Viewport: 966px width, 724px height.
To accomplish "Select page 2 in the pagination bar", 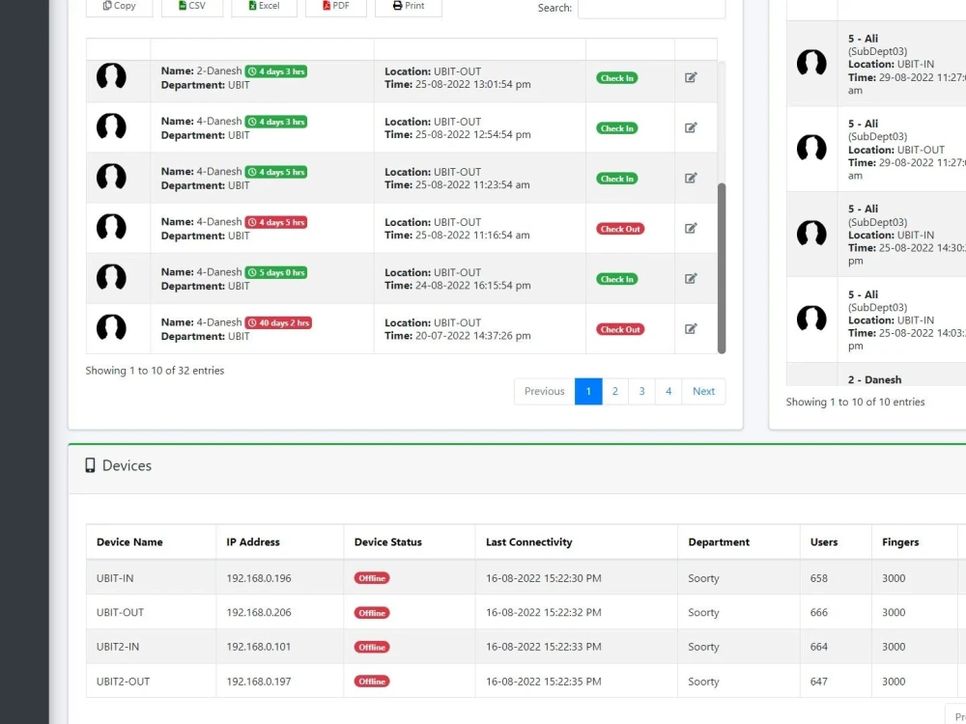I will [614, 391].
